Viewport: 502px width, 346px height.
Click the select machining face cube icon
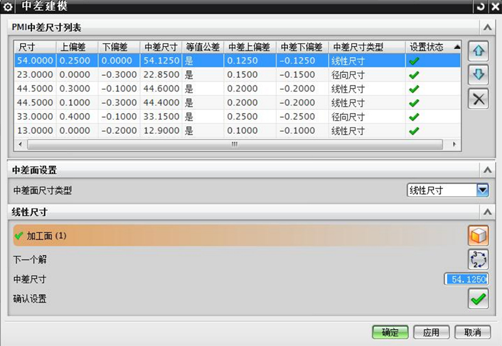tap(478, 235)
